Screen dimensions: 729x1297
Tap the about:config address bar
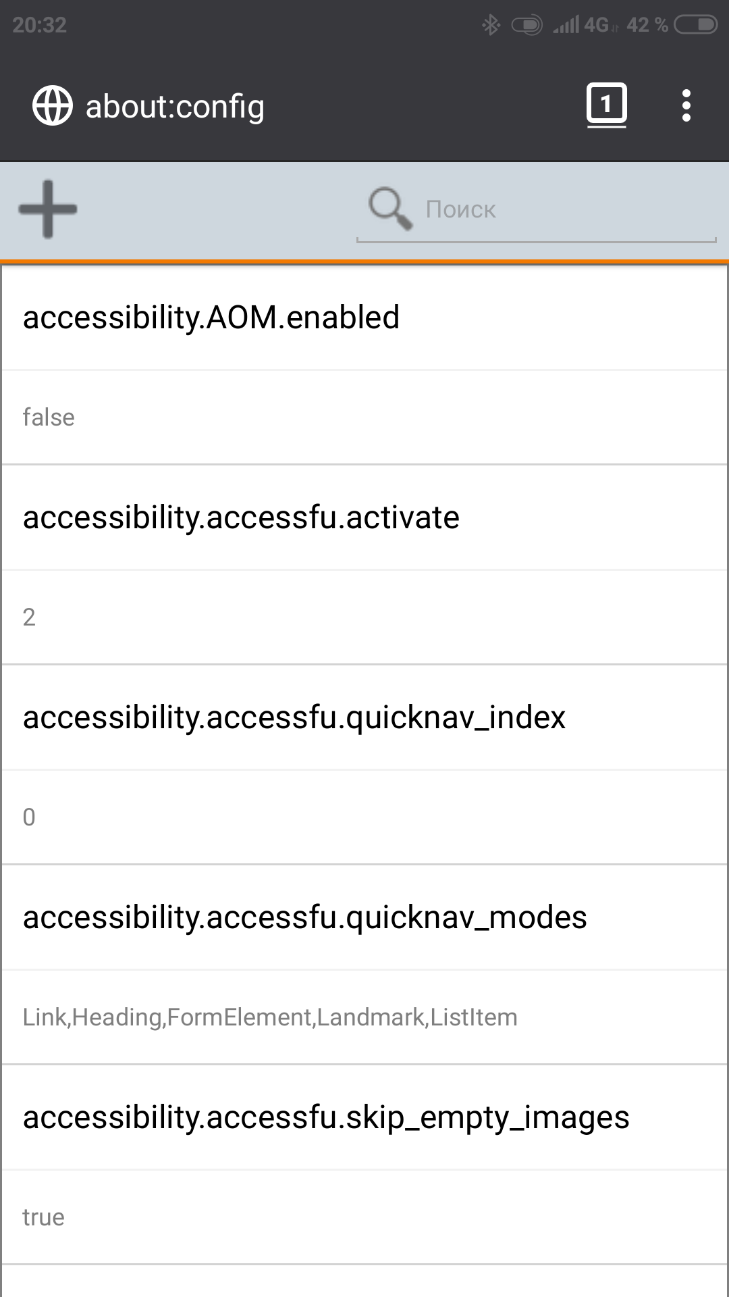(175, 107)
